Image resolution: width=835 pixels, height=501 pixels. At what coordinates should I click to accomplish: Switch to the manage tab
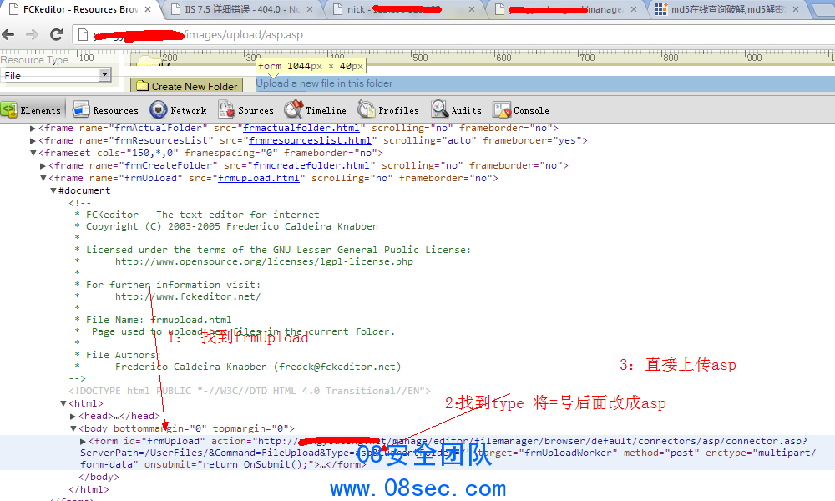567,9
